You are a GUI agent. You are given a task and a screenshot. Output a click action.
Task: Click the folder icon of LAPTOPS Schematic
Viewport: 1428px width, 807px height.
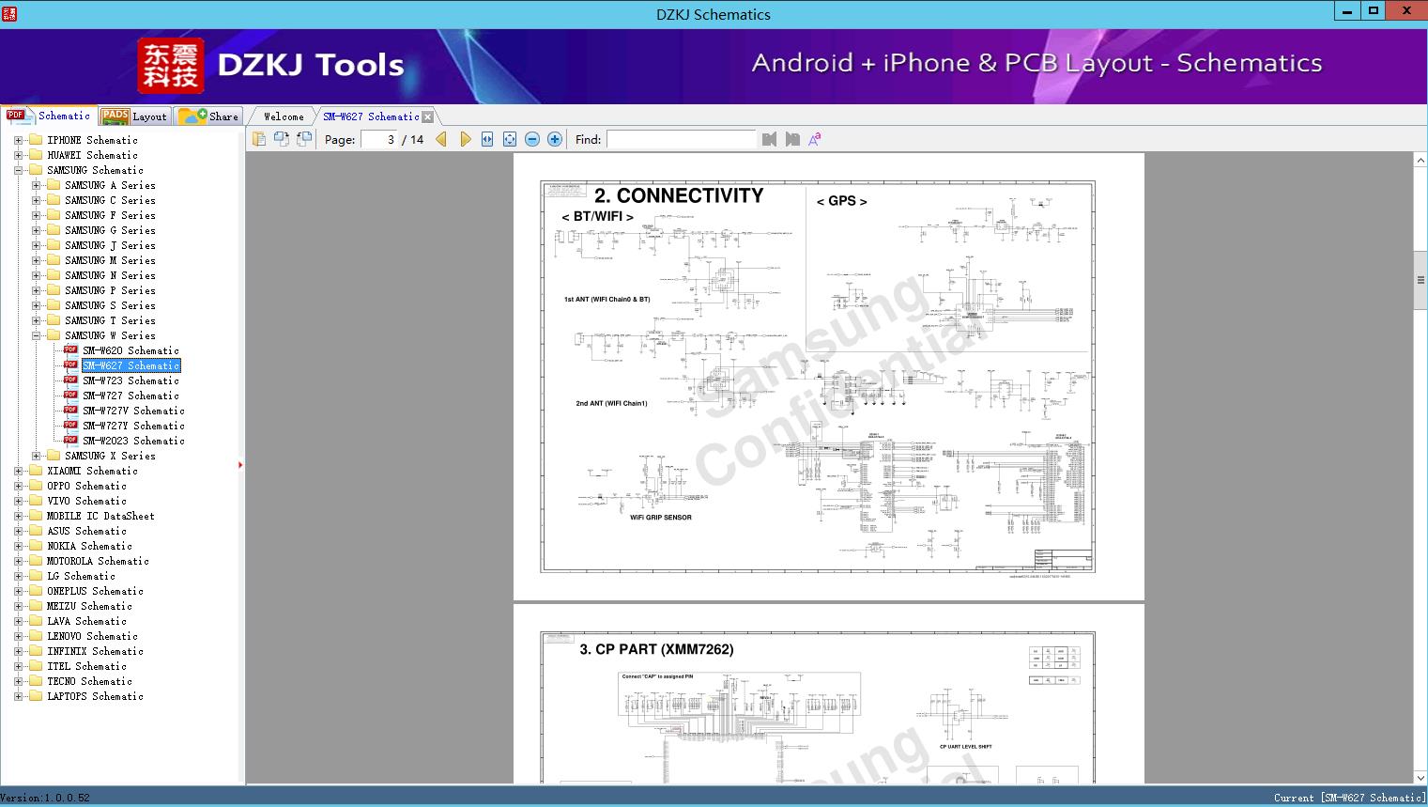pos(36,696)
